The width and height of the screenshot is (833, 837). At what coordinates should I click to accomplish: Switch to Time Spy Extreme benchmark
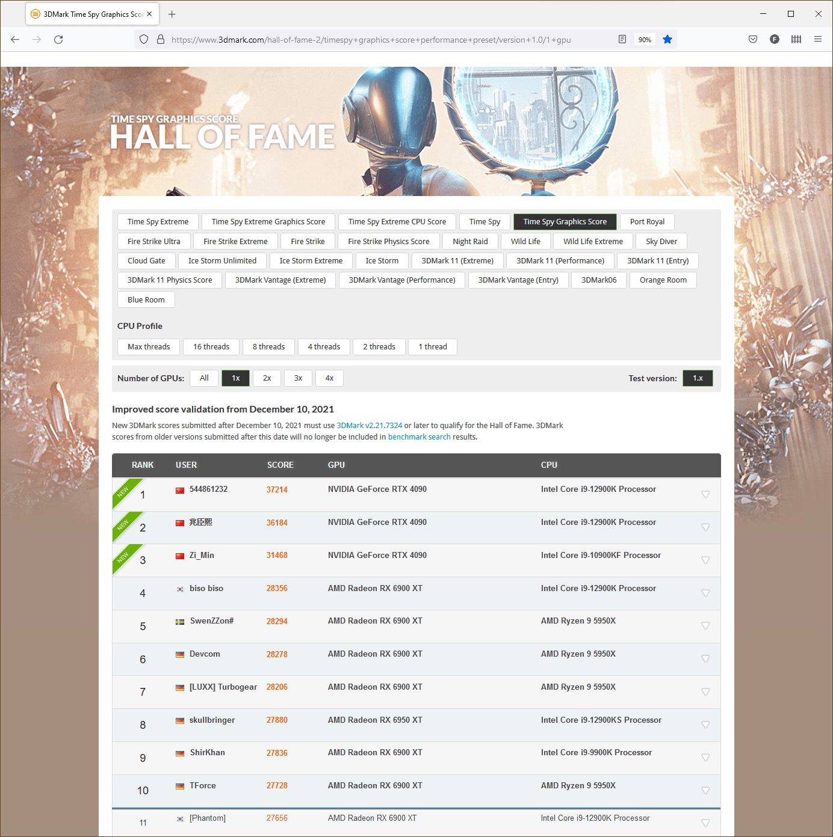point(158,222)
